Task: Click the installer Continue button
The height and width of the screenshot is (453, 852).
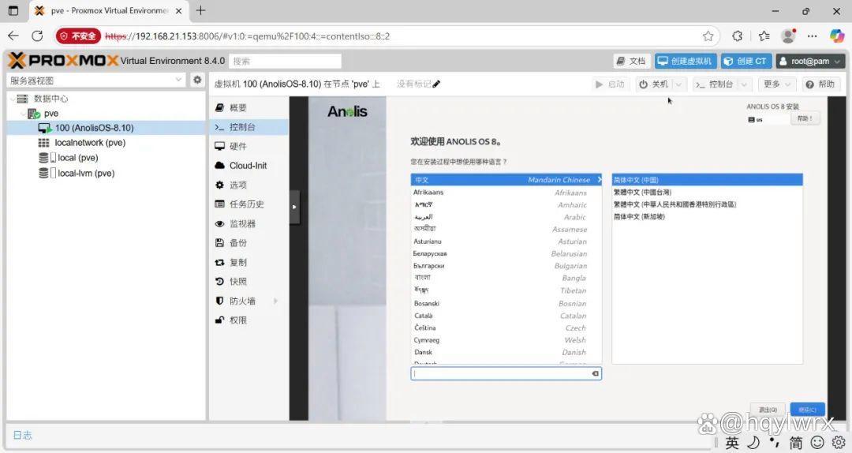Action: (x=807, y=410)
